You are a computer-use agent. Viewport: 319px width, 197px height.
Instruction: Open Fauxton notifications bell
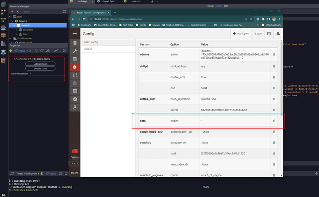[278, 34]
